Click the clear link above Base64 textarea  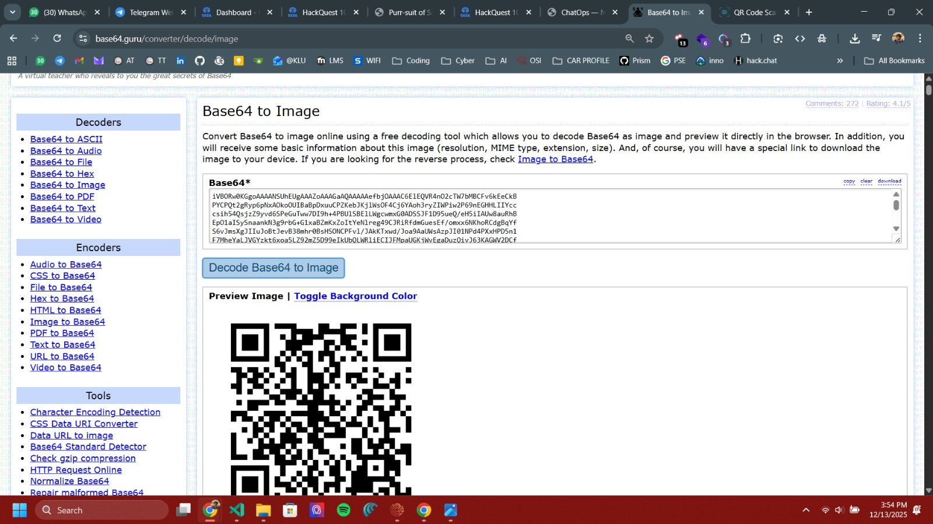coord(866,181)
